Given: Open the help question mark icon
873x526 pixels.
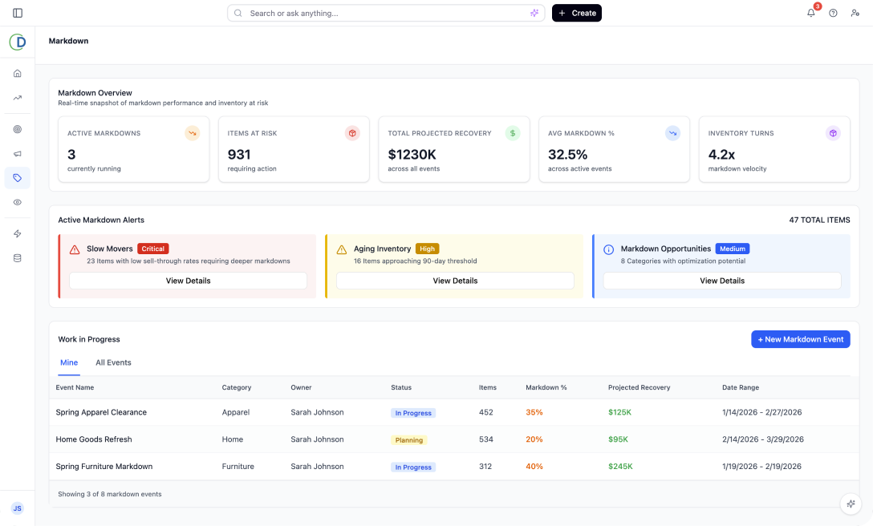Looking at the screenshot, I should click(x=833, y=13).
